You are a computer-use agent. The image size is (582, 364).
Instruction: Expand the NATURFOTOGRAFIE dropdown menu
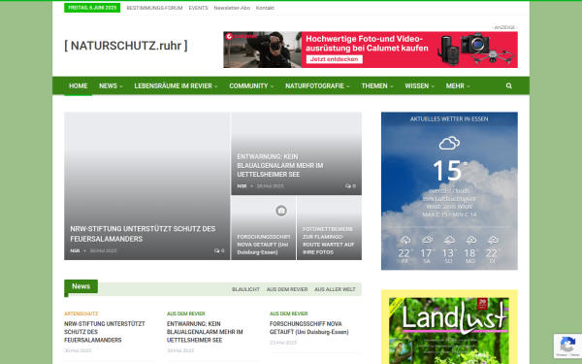point(317,85)
